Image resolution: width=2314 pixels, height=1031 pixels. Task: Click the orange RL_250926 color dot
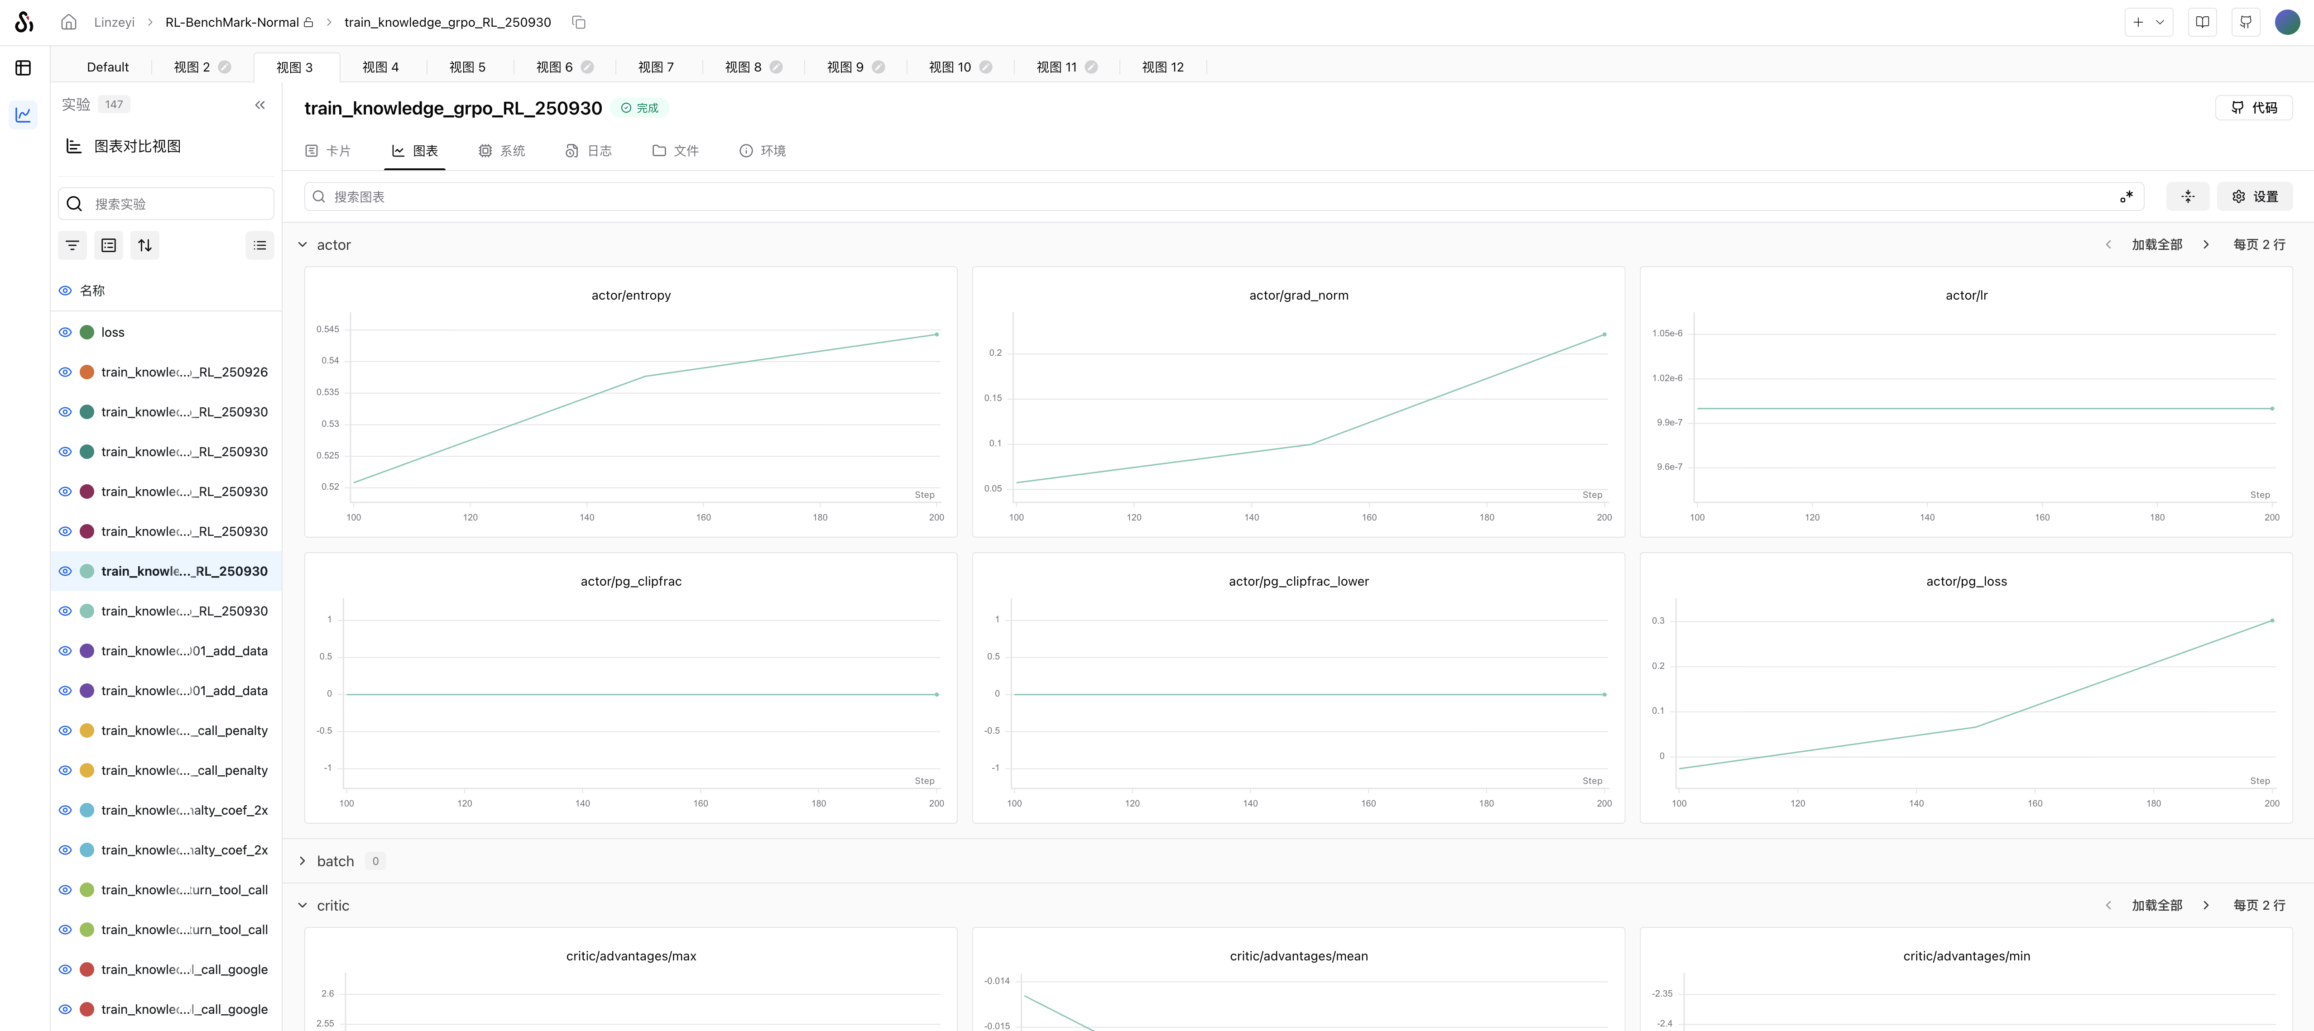[87, 372]
